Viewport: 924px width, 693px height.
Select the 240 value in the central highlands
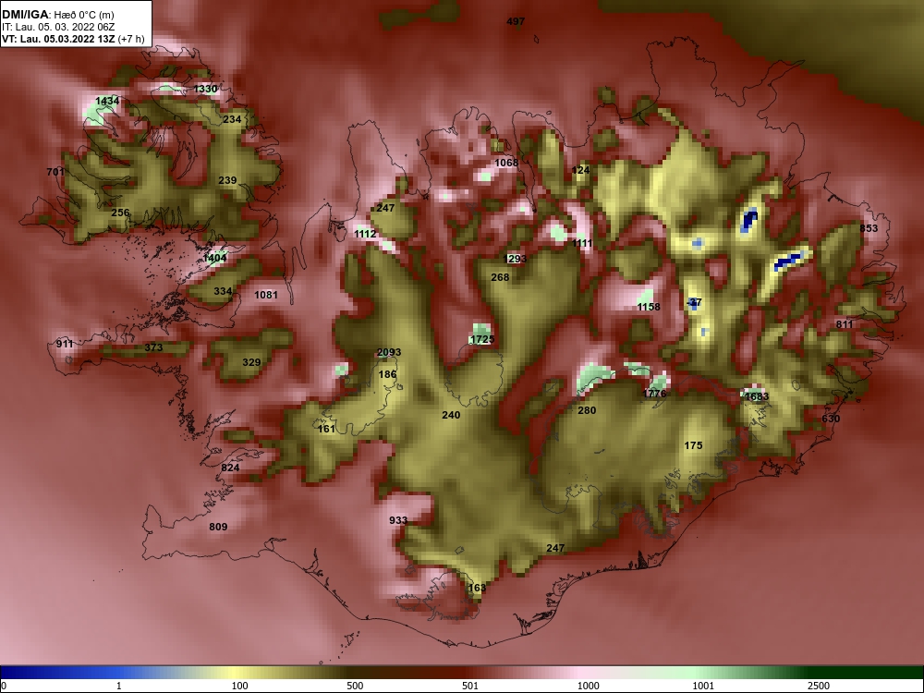click(451, 416)
